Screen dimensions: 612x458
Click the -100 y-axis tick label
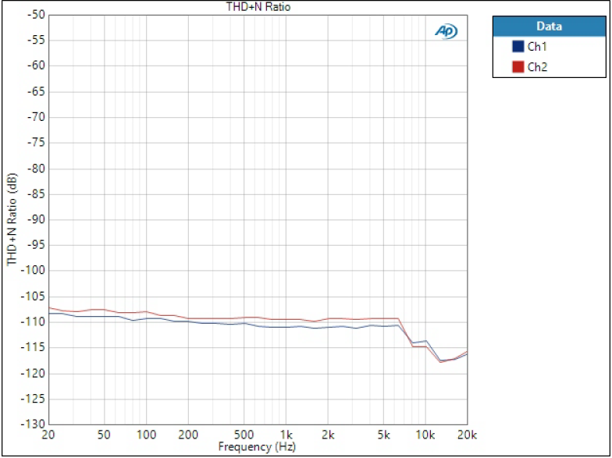(34, 270)
